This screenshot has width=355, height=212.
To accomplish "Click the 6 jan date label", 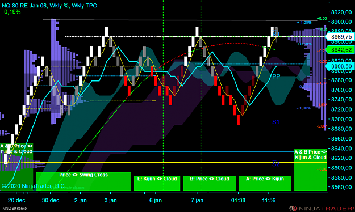I will tap(156, 200).
